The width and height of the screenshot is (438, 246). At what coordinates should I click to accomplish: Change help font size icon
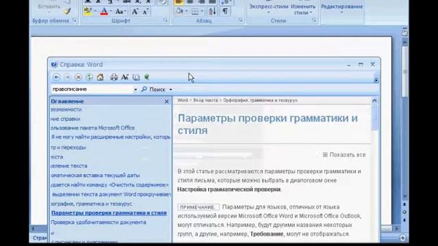[x=125, y=77]
